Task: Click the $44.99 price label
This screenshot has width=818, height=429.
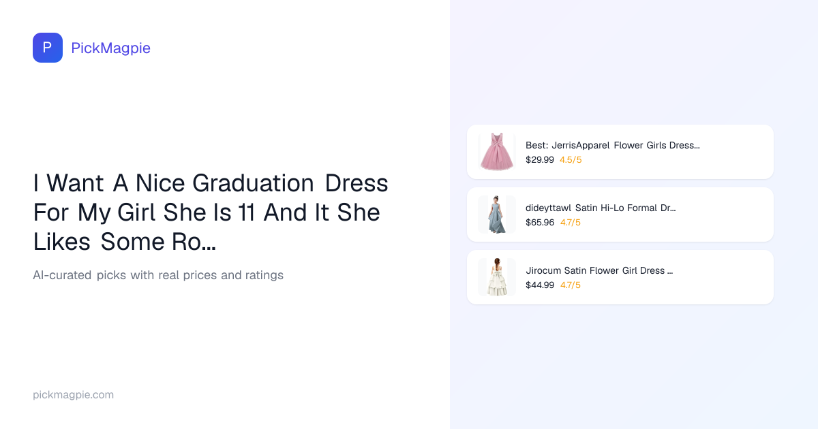Action: click(539, 285)
